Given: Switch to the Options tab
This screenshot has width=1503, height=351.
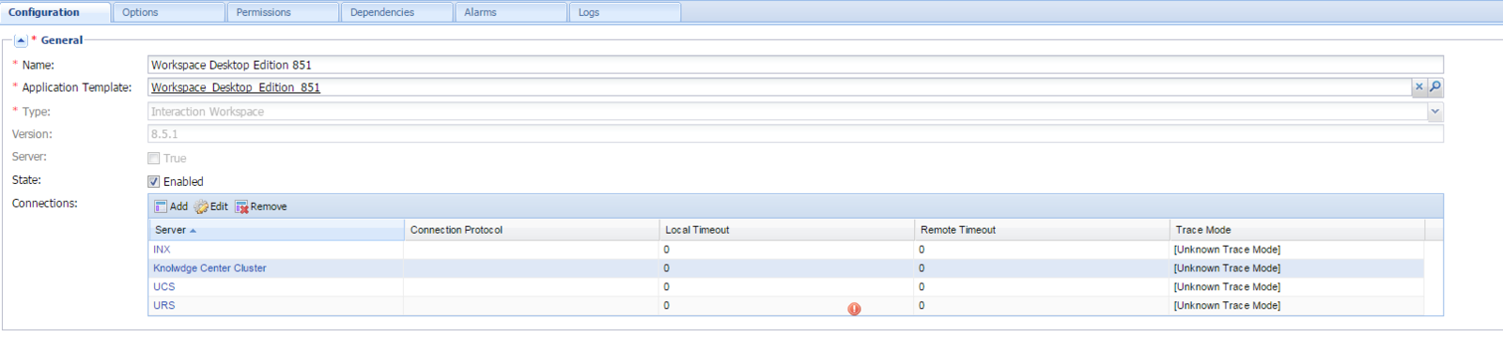Looking at the screenshot, I should pyautogui.click(x=169, y=12).
